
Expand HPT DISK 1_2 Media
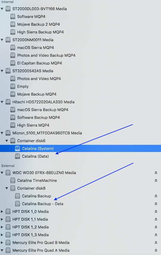tap(2, 227)
